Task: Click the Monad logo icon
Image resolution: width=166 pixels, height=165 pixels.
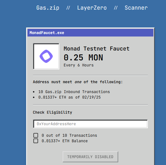Action: (46, 56)
